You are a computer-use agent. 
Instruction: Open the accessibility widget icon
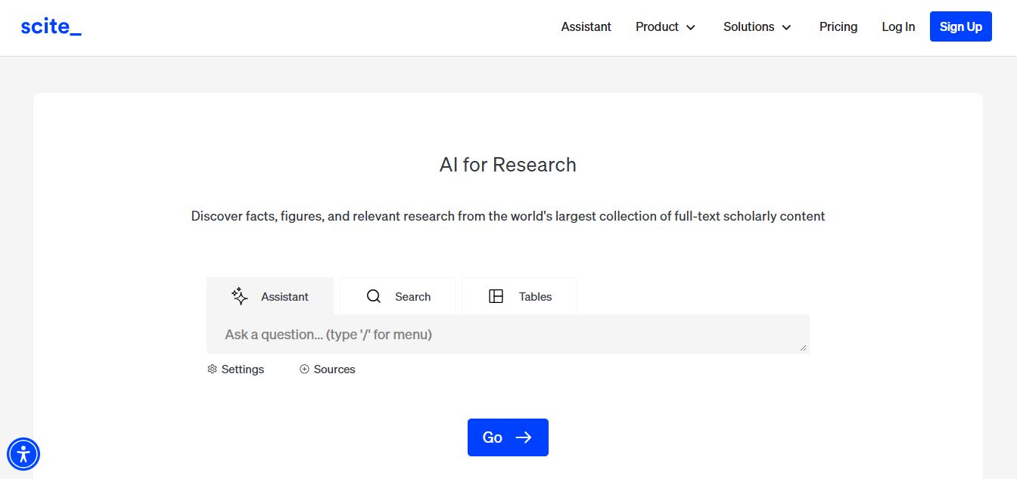coord(23,454)
